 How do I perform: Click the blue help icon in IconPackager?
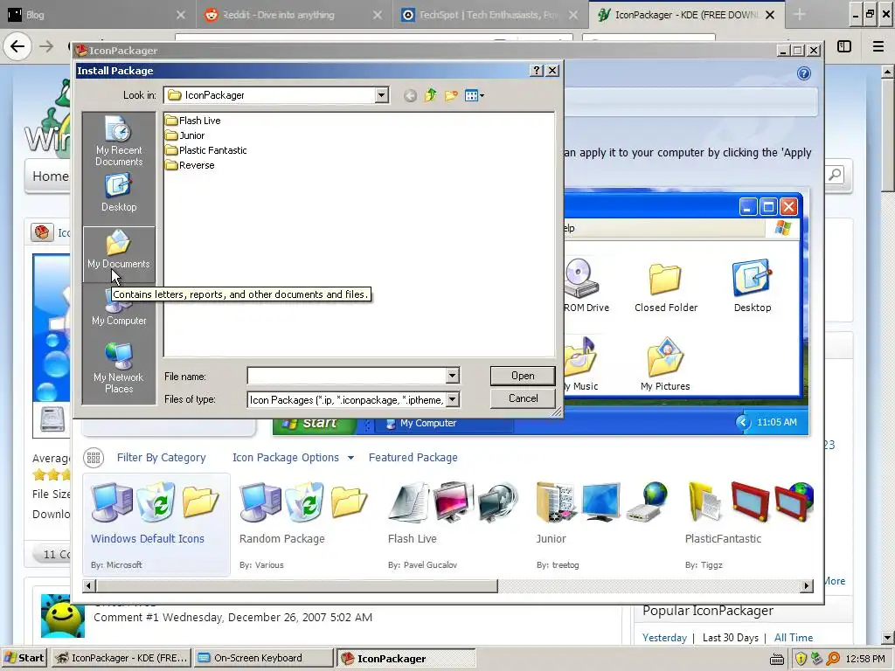click(804, 73)
